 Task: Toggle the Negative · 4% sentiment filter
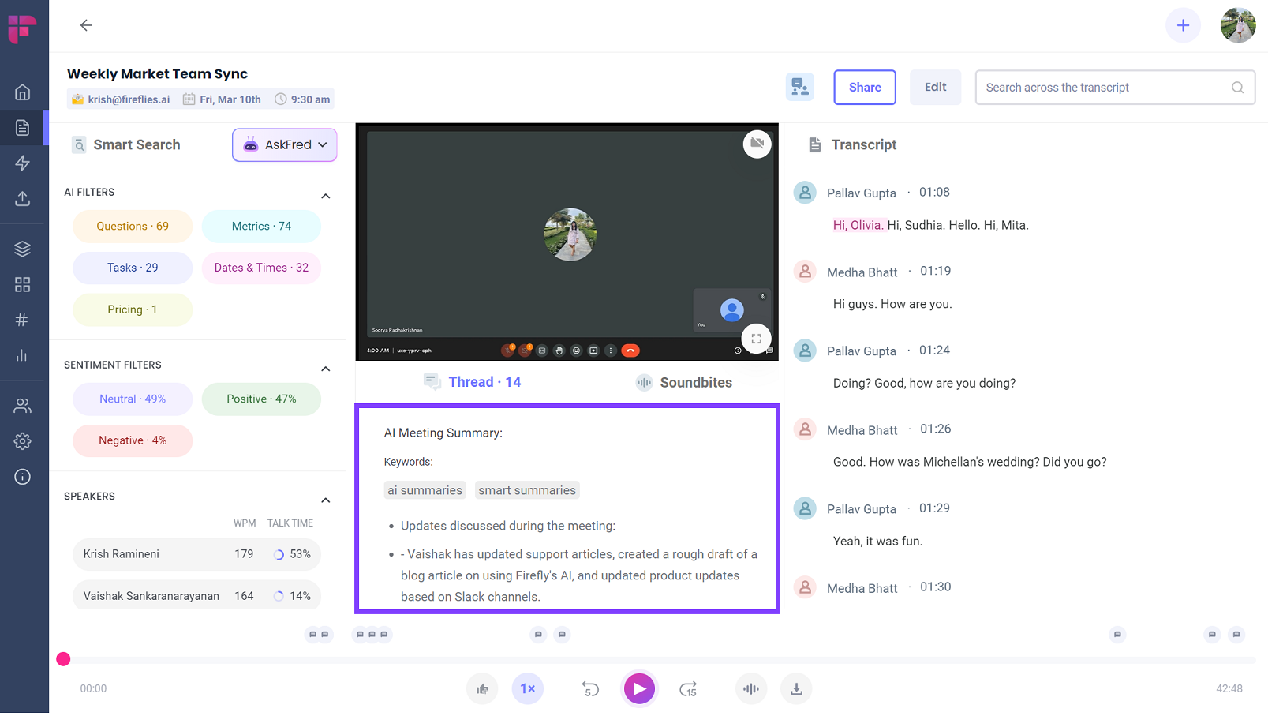pos(132,440)
